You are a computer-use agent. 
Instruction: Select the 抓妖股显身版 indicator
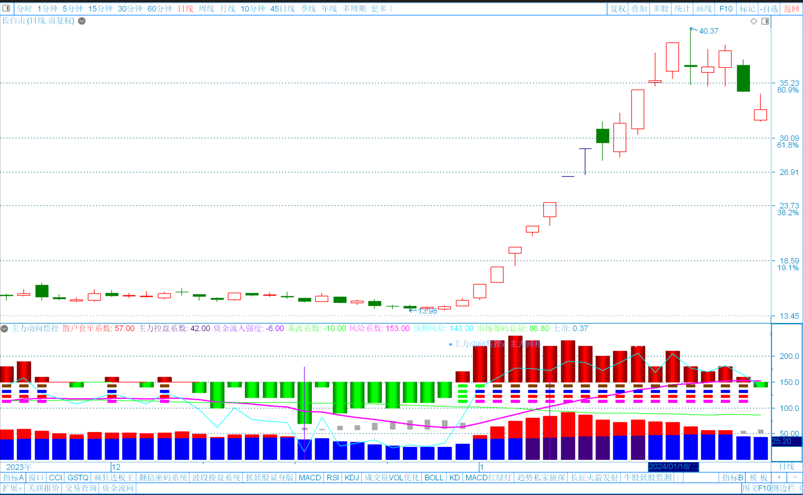tap(270, 478)
